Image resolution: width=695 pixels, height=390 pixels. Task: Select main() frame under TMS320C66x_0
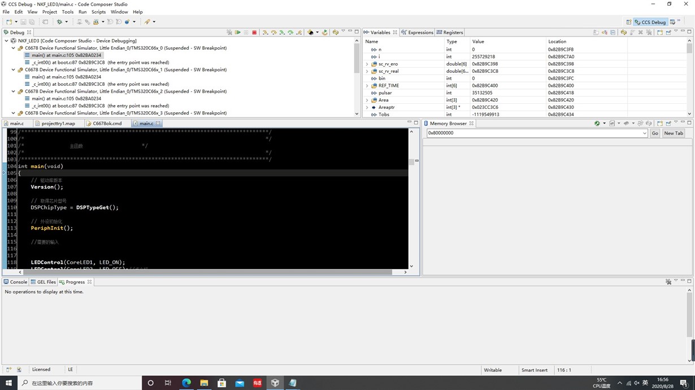click(67, 55)
